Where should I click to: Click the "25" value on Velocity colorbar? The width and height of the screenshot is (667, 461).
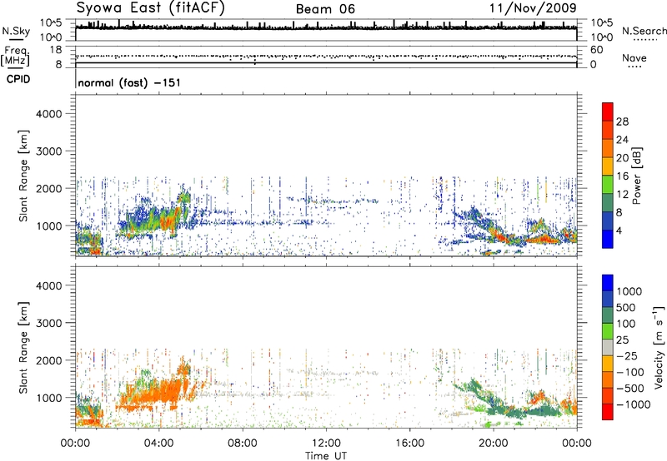pyautogui.click(x=623, y=340)
